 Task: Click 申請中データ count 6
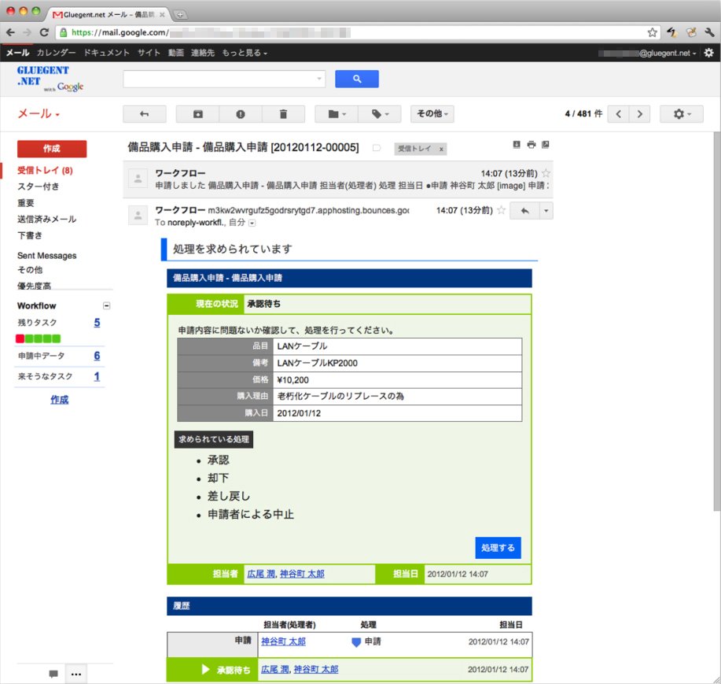click(97, 356)
